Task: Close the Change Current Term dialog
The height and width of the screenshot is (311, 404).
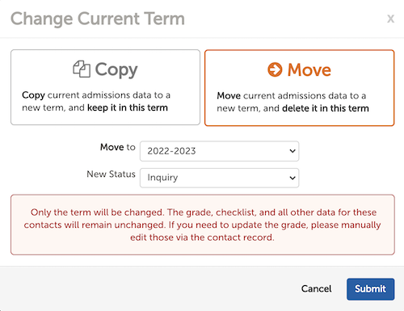Action: 390,19
